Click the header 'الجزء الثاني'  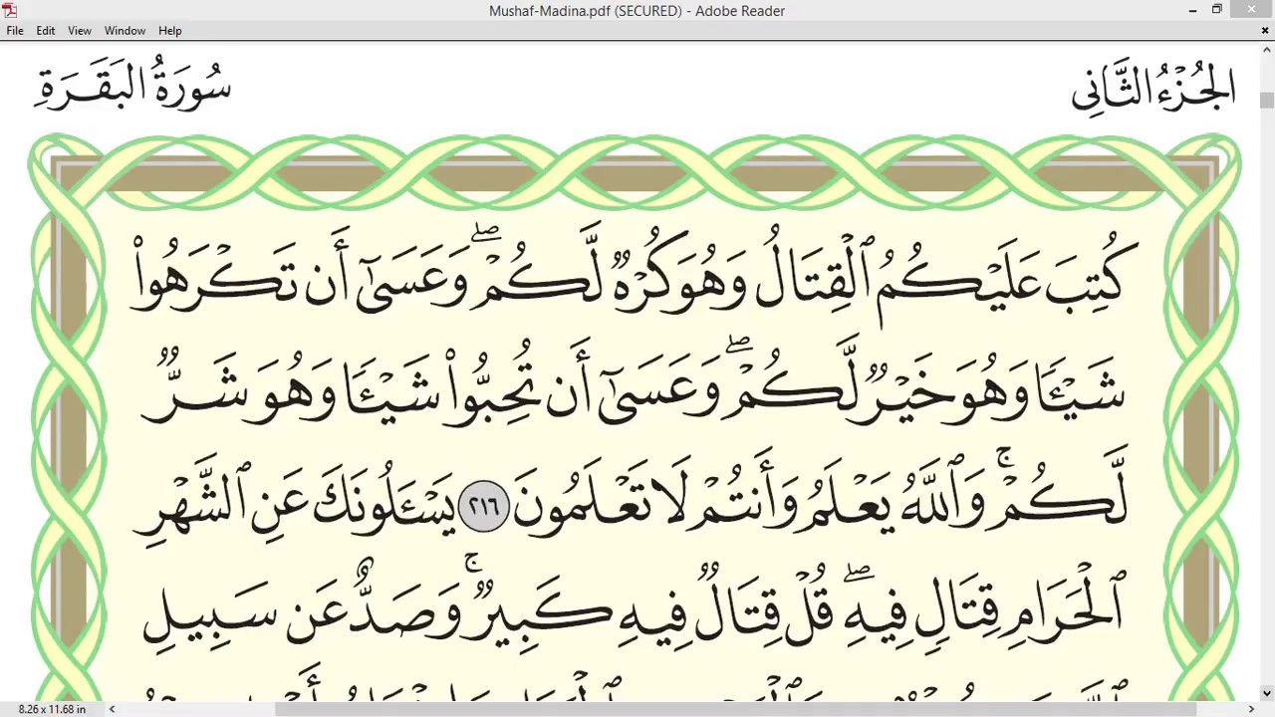coord(1153,87)
